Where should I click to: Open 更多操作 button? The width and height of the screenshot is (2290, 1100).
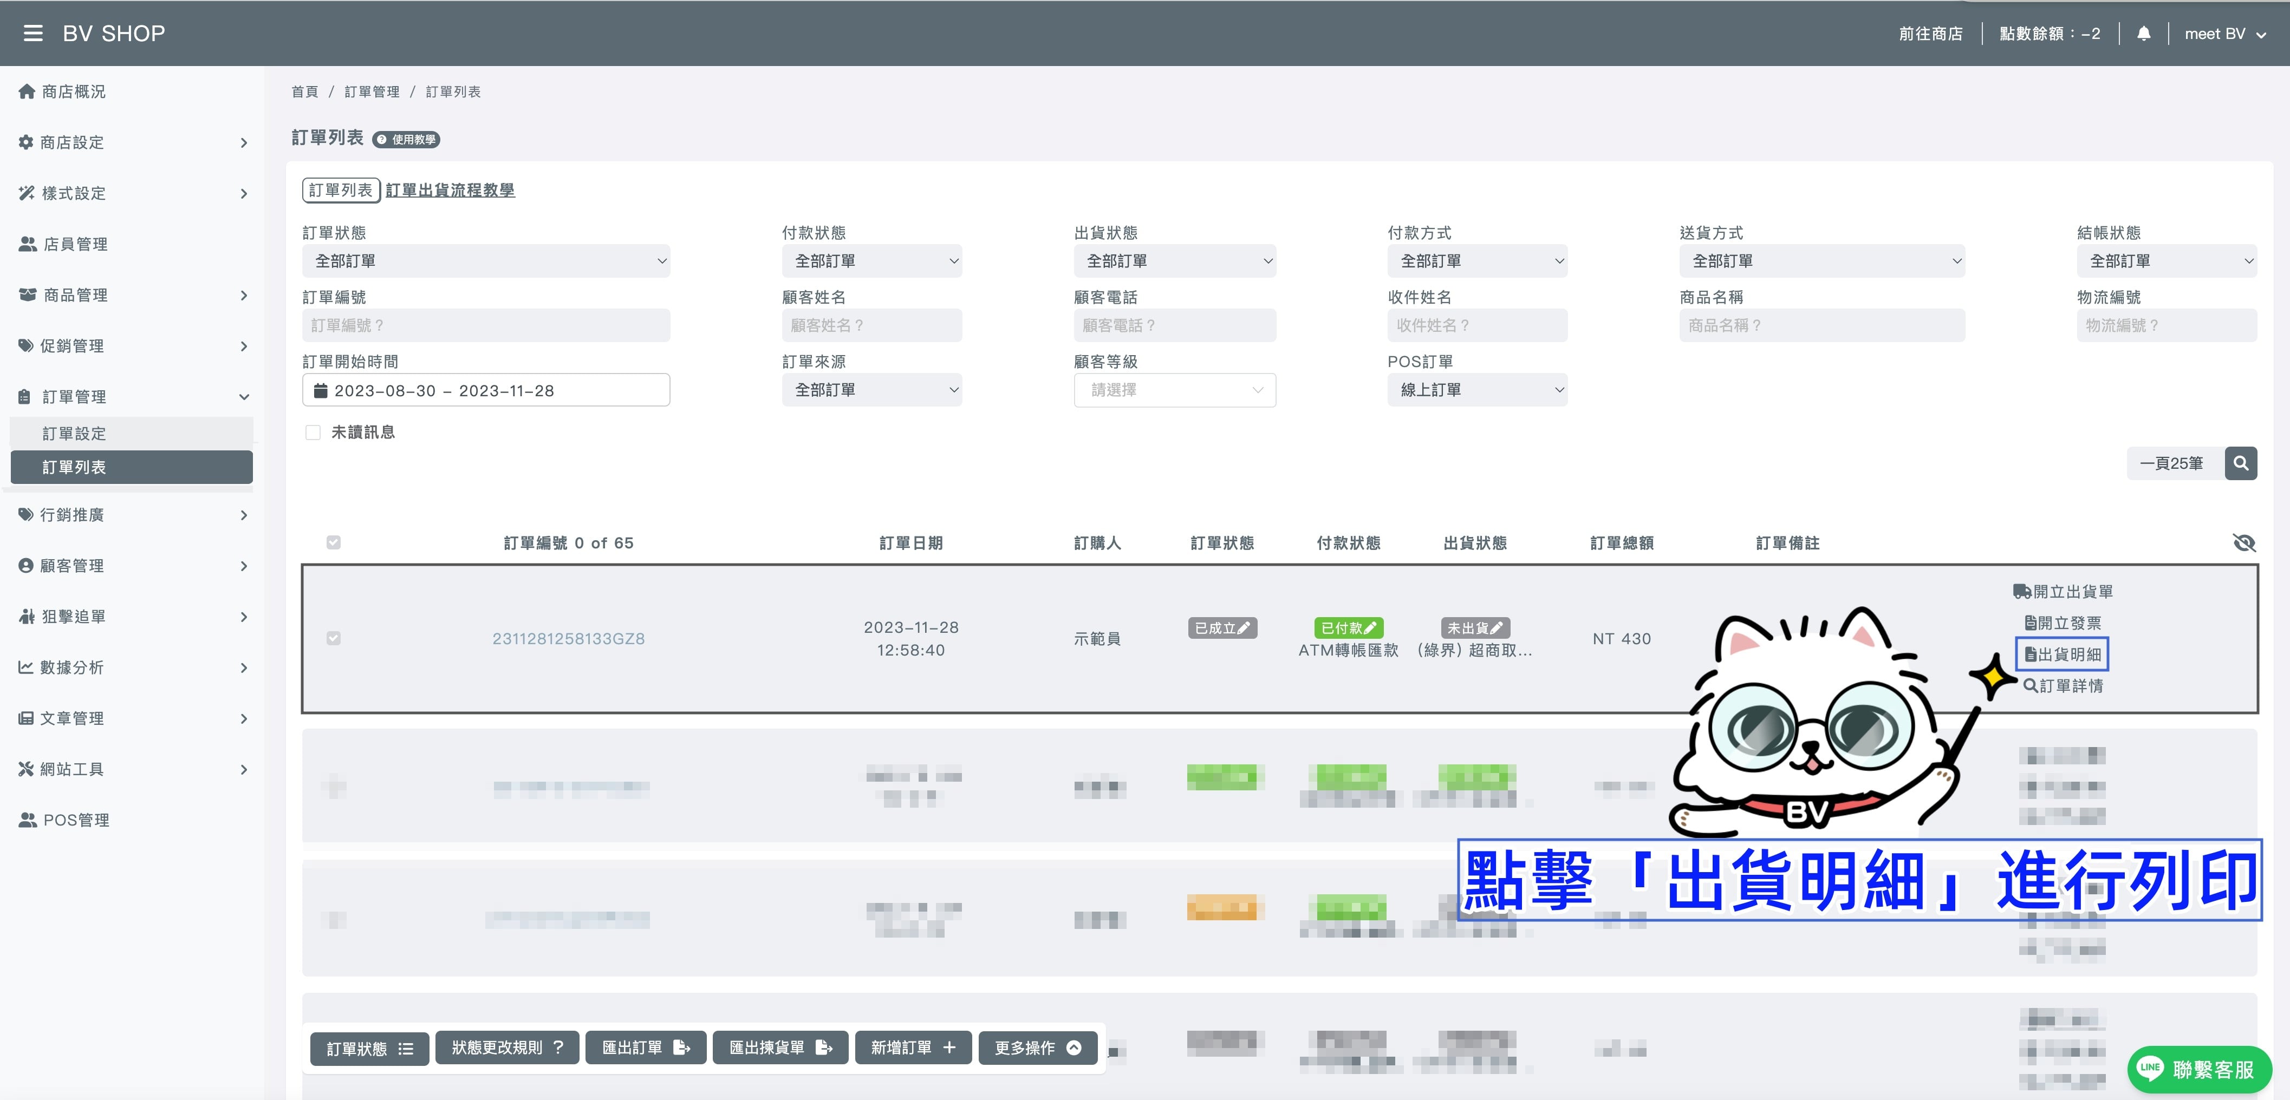(x=1037, y=1047)
